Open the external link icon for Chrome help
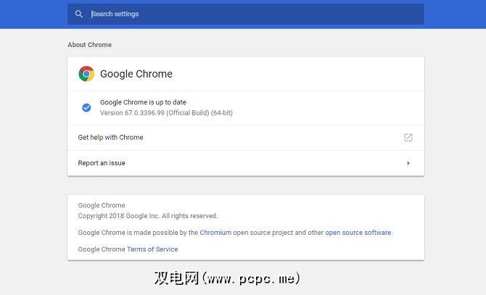This screenshot has height=295, width=486. click(408, 138)
